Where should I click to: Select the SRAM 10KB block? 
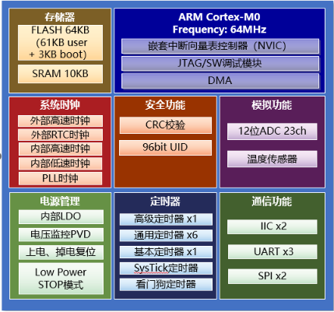pos(60,74)
